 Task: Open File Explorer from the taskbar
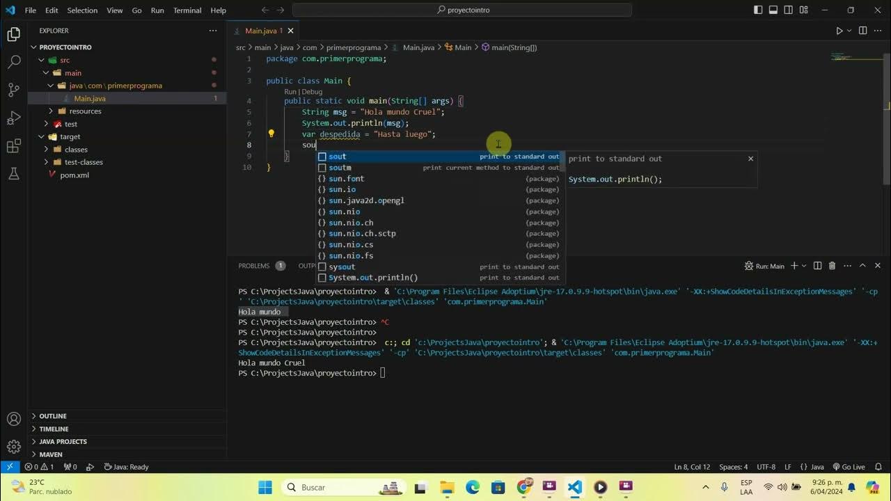tap(447, 487)
